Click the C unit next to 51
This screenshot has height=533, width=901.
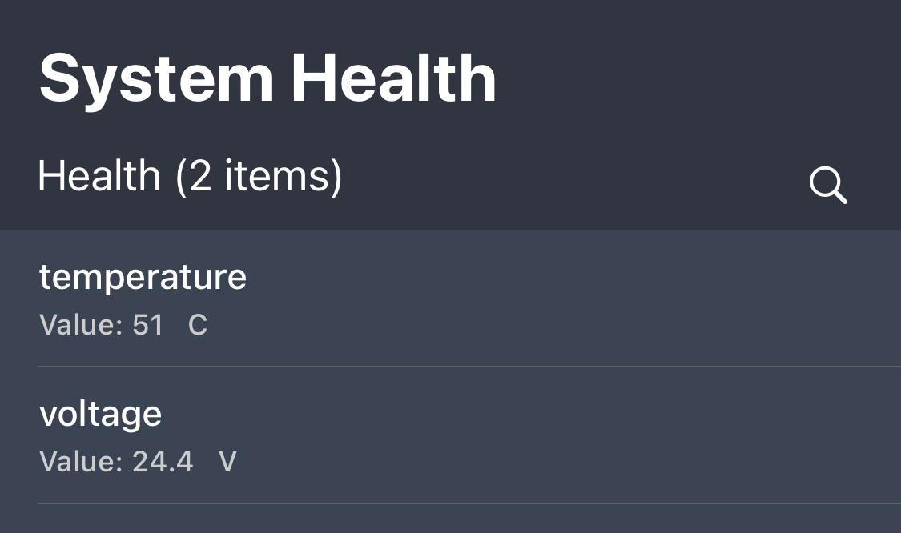pos(197,325)
